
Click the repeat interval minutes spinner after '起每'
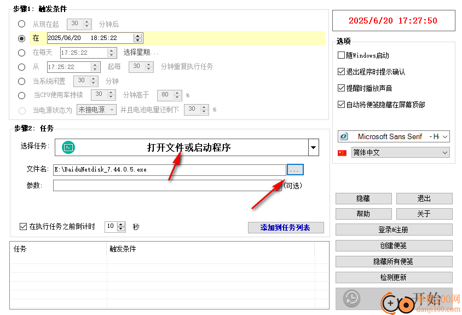coord(149,67)
